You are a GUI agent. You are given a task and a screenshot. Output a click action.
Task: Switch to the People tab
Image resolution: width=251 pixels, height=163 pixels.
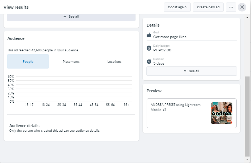(28, 62)
